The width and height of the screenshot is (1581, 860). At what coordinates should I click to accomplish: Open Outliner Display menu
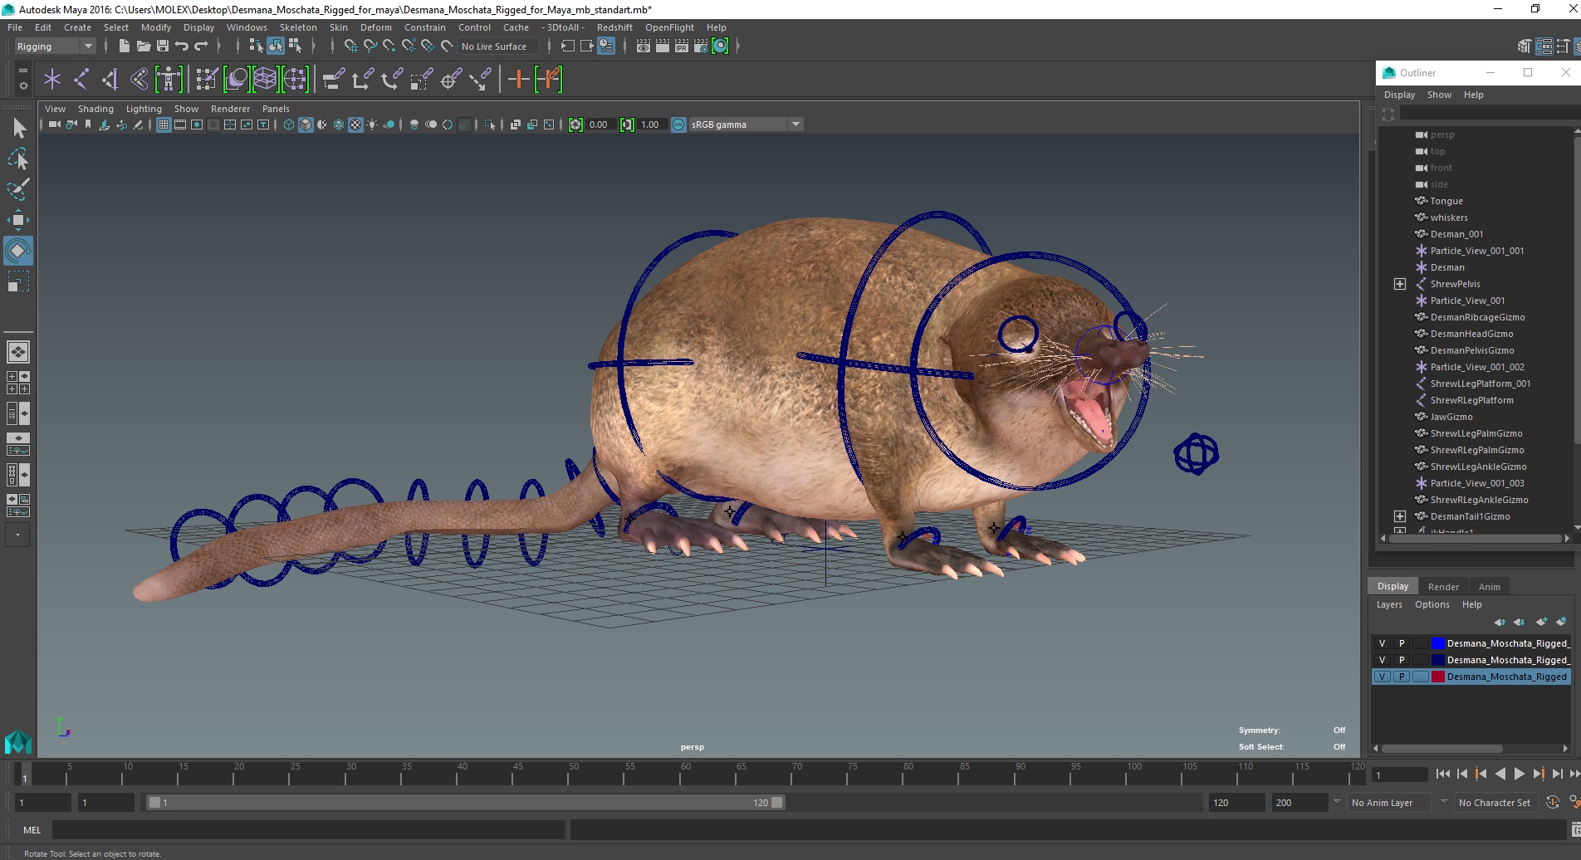pyautogui.click(x=1399, y=95)
